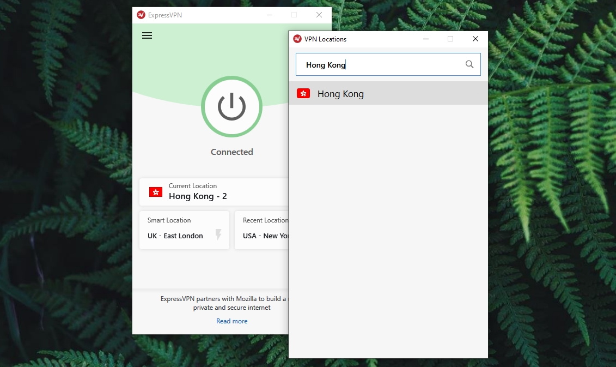This screenshot has height=367, width=616.
Task: Click the Hong Kong flag in Current Location
Action: pyautogui.click(x=156, y=192)
